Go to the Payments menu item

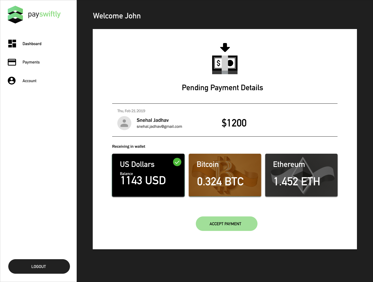click(x=31, y=62)
